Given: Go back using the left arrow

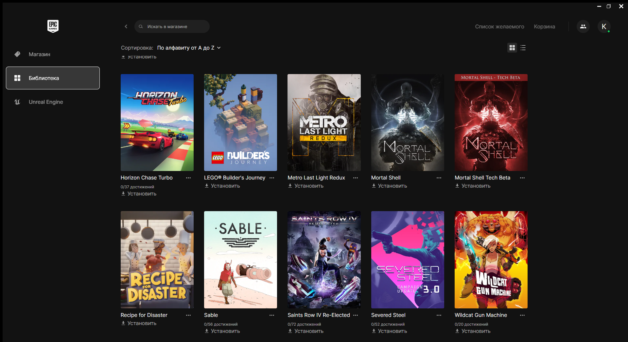Looking at the screenshot, I should tap(126, 26).
